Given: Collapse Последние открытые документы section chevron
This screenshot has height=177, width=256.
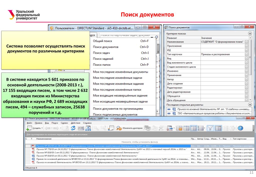Looking at the screenshot, I should pyautogui.click(x=250, y=104).
